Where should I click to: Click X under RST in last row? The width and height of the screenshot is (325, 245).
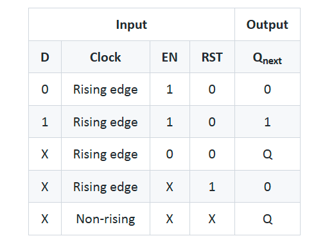pos(212,219)
